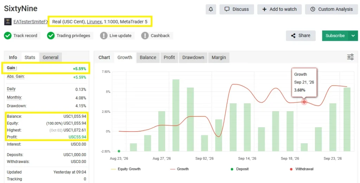
Task: Click the Updated value Yesterday at 09:04
Action: 70,172
